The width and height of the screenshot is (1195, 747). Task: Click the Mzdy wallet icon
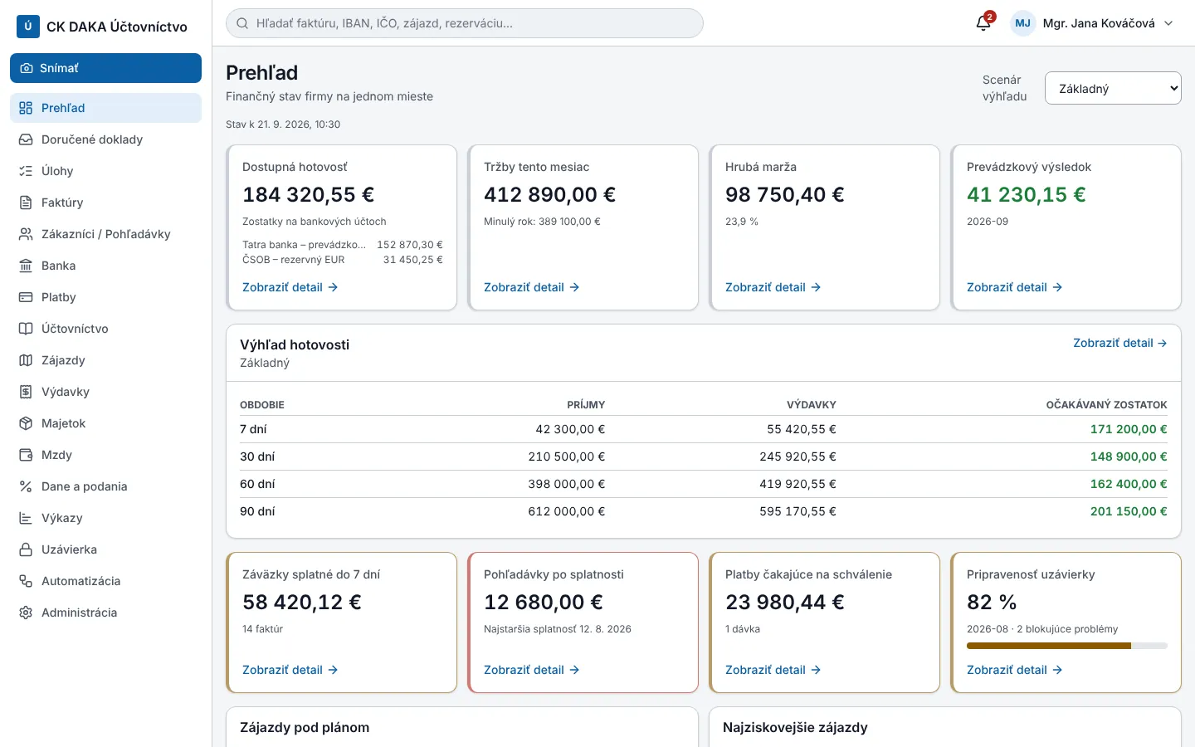tap(26, 455)
